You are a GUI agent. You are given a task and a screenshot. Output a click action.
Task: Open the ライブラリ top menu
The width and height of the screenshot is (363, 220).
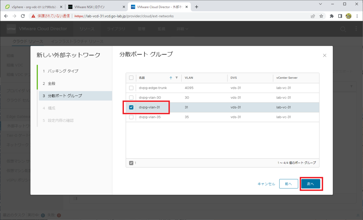coord(116,29)
